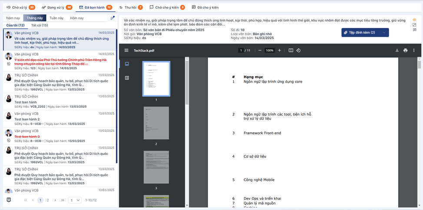
Task: Open the 'Test ban hành 2' document
Action: pos(59,119)
